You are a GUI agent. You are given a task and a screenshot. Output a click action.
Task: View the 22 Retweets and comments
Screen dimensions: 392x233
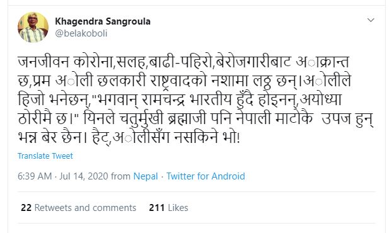[x=79, y=208]
